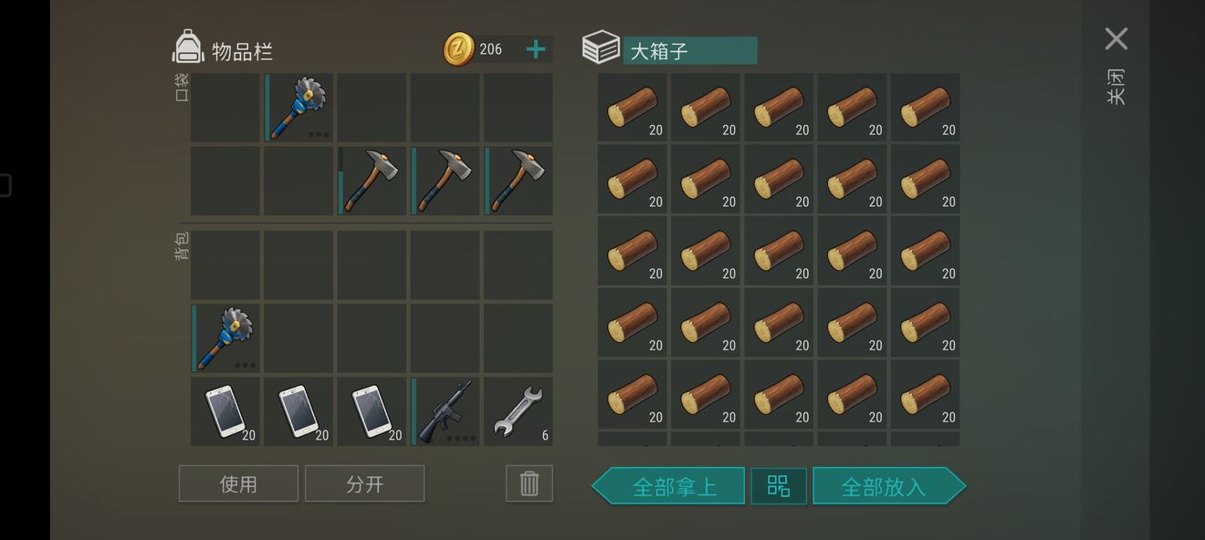
Task: Click the gold coin icon showing 206
Action: click(459, 49)
